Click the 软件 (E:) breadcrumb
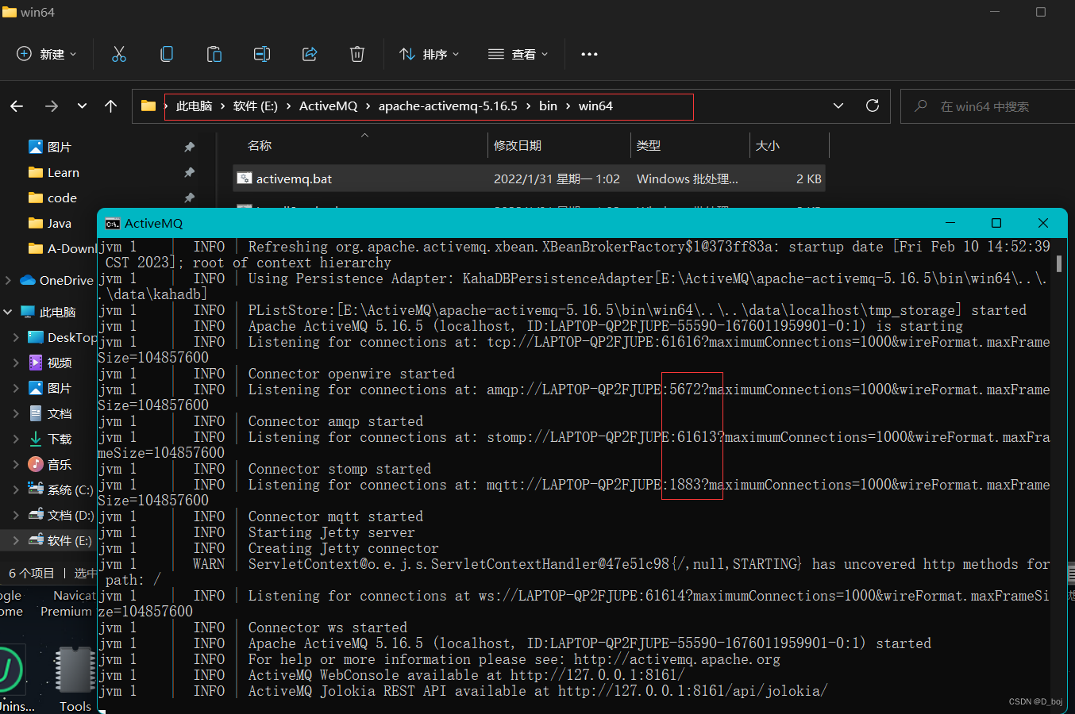Screen dimensions: 1075x714 tap(255, 106)
